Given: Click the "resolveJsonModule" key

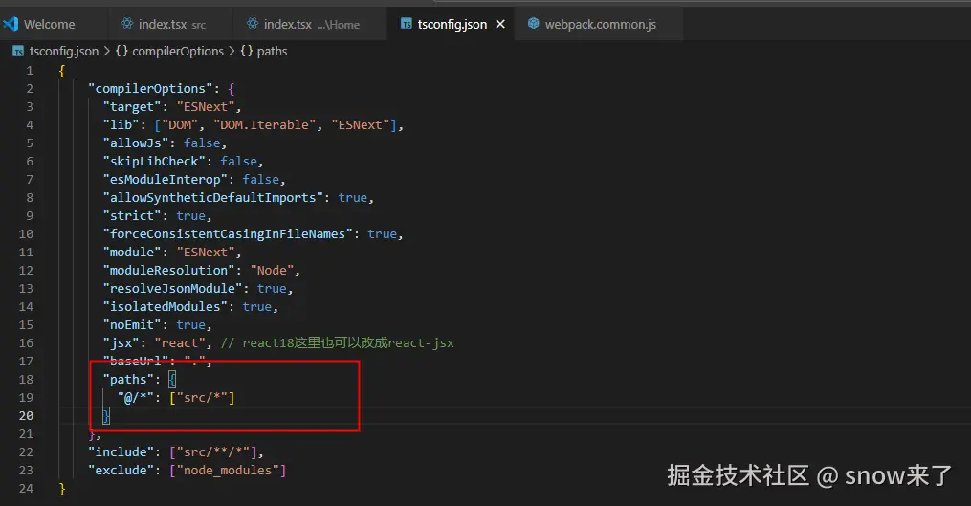Looking at the screenshot, I should click(x=173, y=288).
